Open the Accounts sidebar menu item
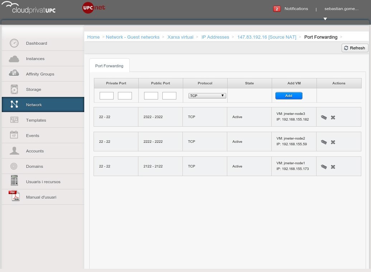Image resolution: width=371 pixels, height=272 pixels. [35, 151]
